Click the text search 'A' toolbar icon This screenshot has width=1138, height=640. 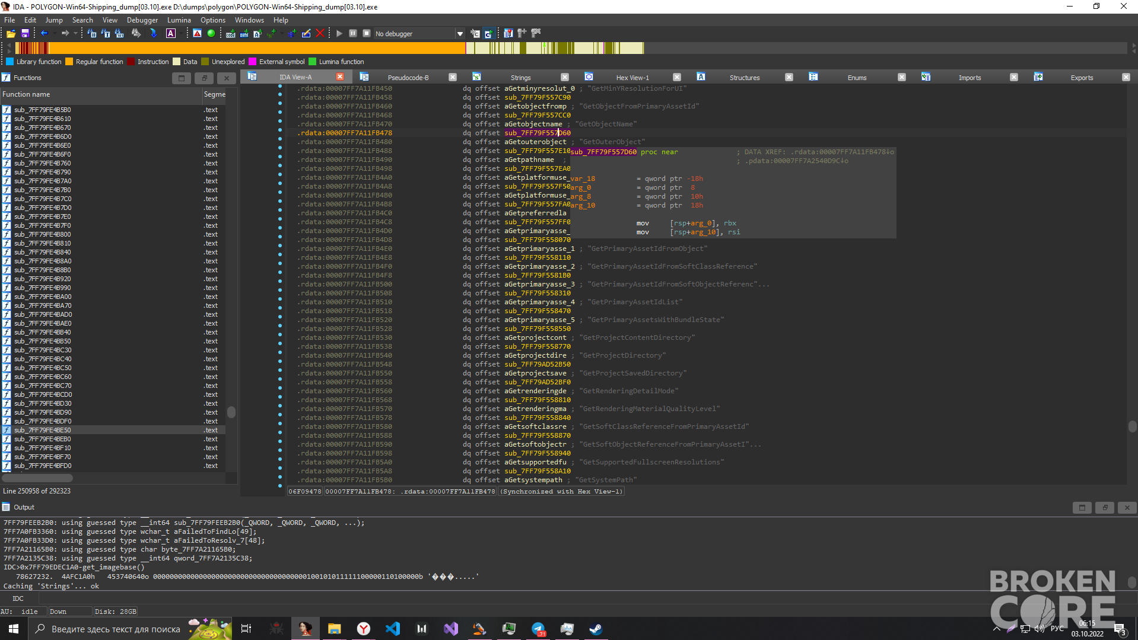point(171,34)
